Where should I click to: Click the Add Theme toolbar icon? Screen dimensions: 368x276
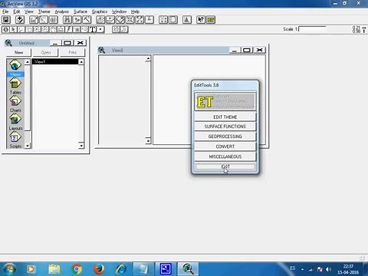(x=20, y=20)
